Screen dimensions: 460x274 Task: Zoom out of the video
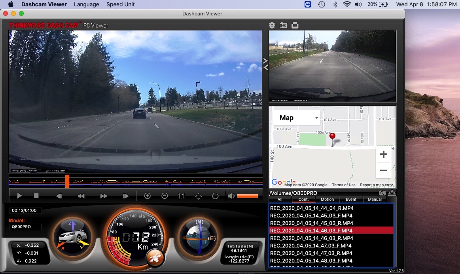point(165,196)
